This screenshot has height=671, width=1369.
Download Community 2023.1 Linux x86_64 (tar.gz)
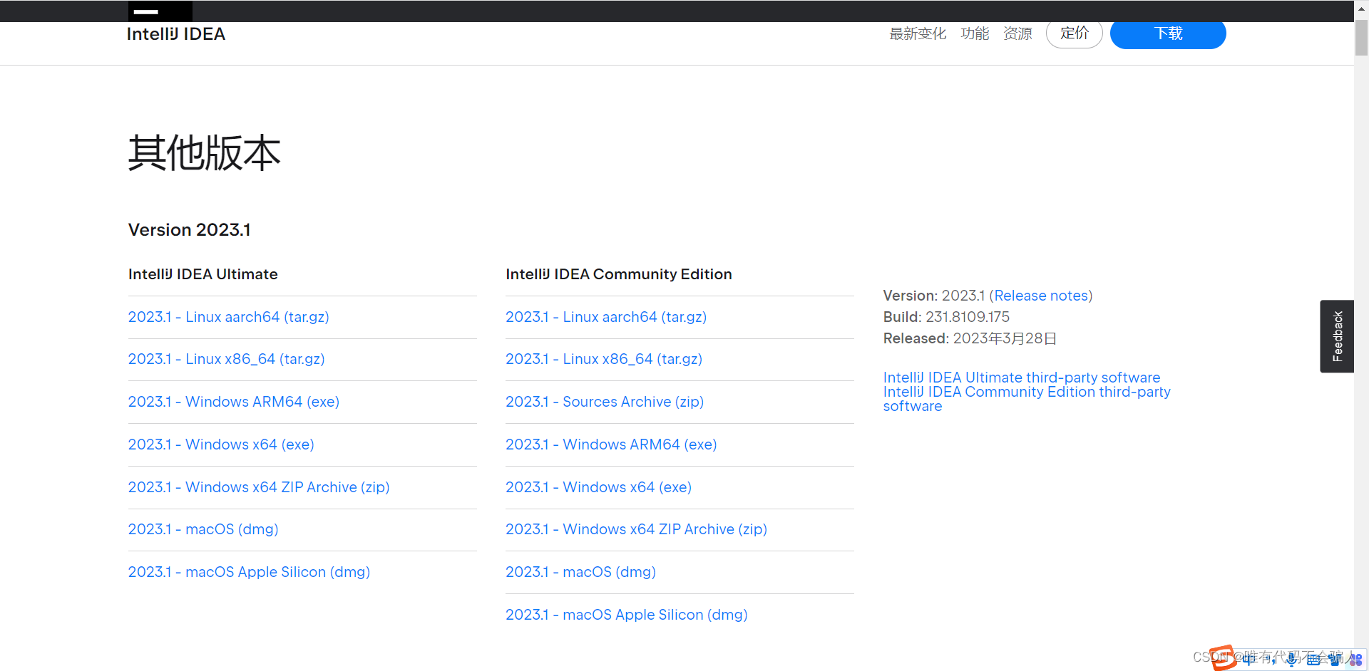click(604, 359)
